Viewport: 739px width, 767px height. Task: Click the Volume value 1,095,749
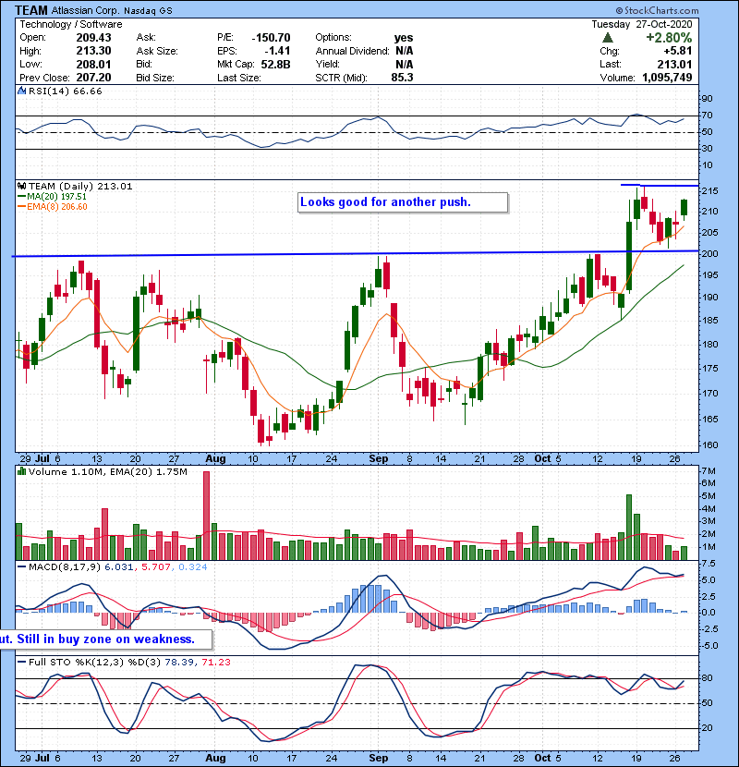click(x=667, y=78)
